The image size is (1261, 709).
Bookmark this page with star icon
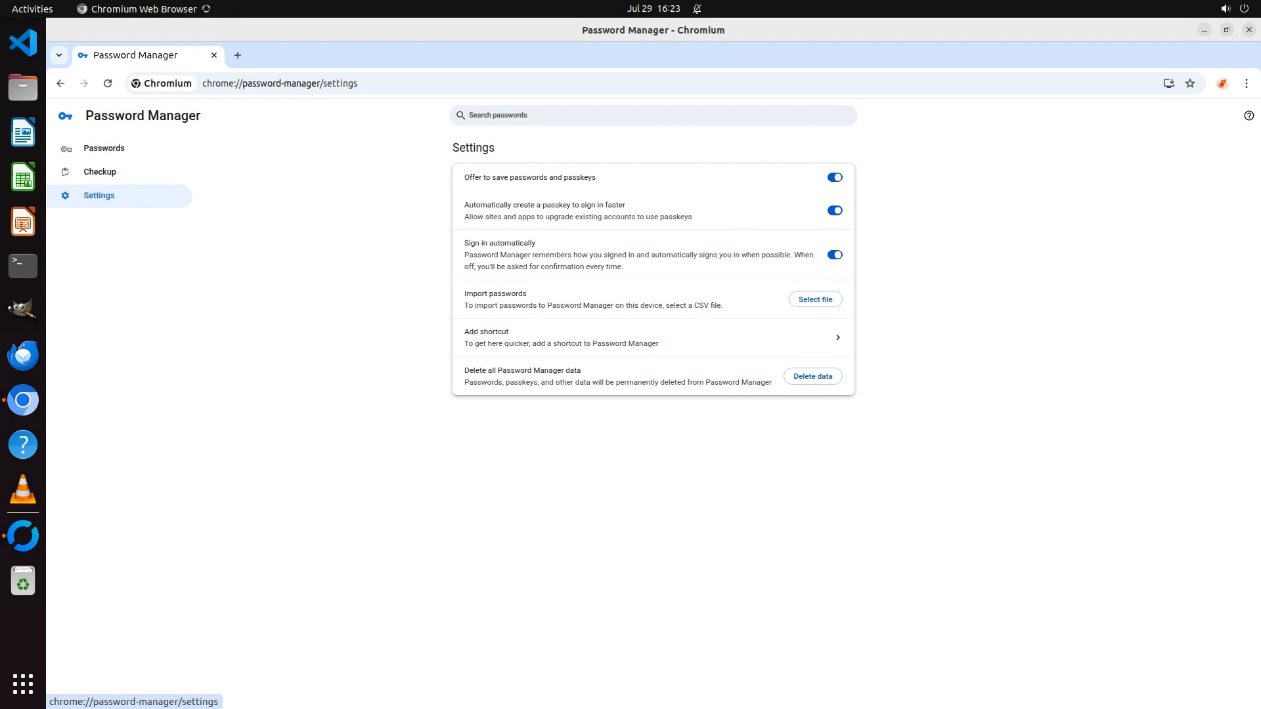1190,83
